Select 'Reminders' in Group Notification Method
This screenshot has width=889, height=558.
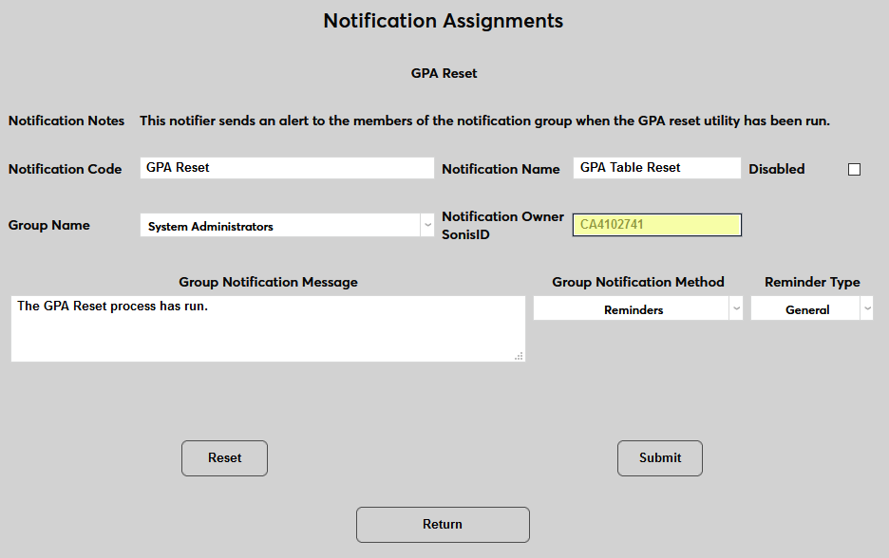tap(632, 308)
